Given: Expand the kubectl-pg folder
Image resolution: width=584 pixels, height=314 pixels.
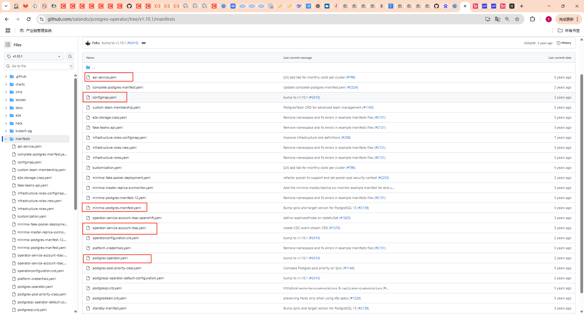Looking at the screenshot, I should click(x=6, y=131).
